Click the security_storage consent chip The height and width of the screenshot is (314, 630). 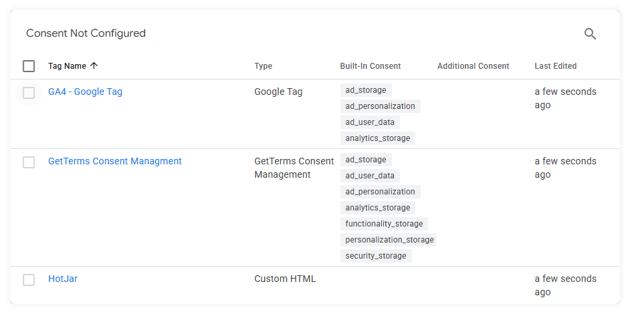376,256
